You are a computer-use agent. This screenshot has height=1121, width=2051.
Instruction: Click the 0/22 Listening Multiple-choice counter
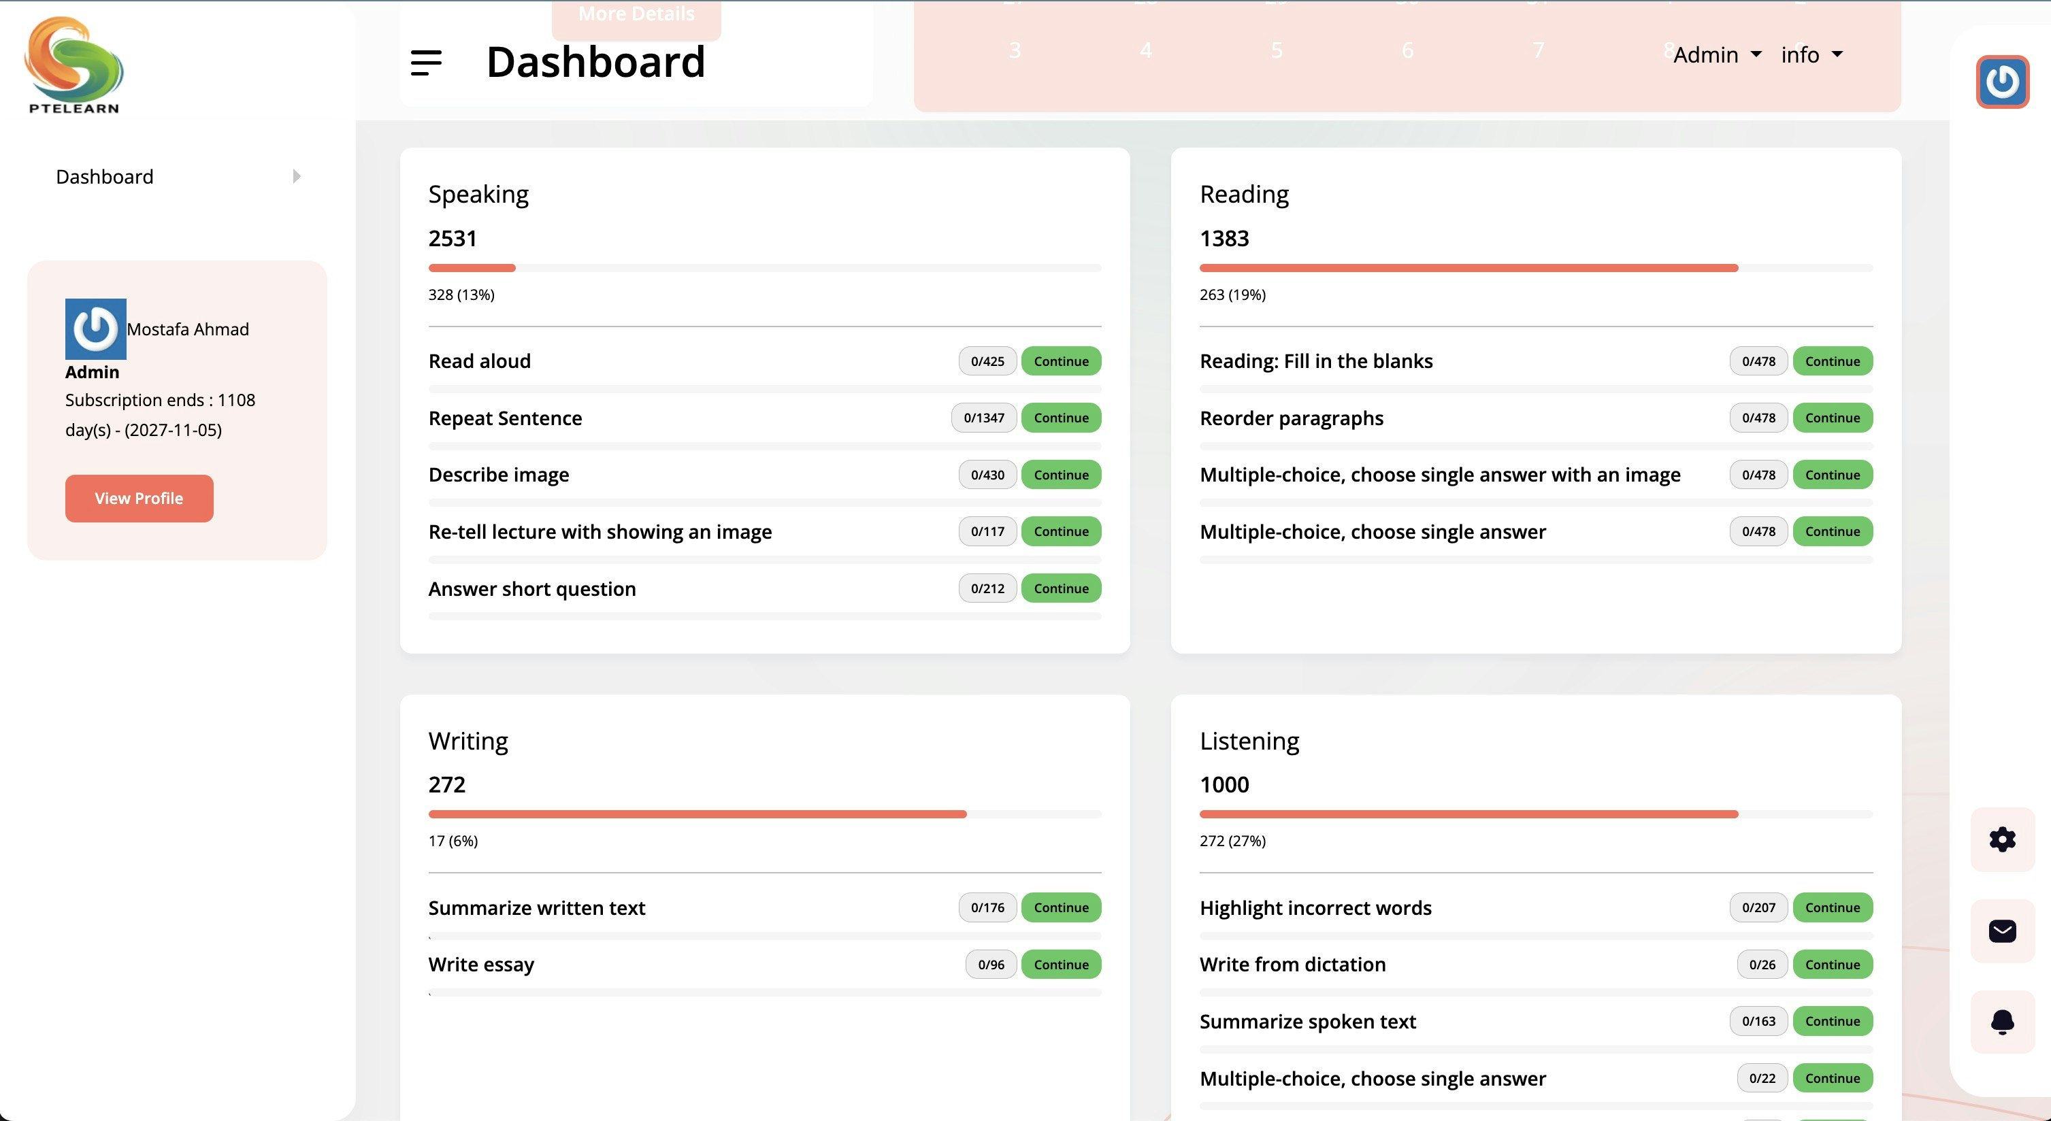point(1762,1078)
